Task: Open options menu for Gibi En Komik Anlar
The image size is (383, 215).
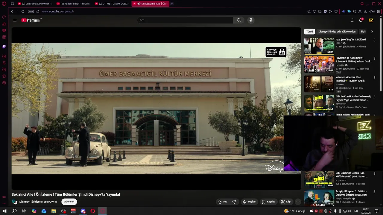Action: pyautogui.click(x=375, y=97)
